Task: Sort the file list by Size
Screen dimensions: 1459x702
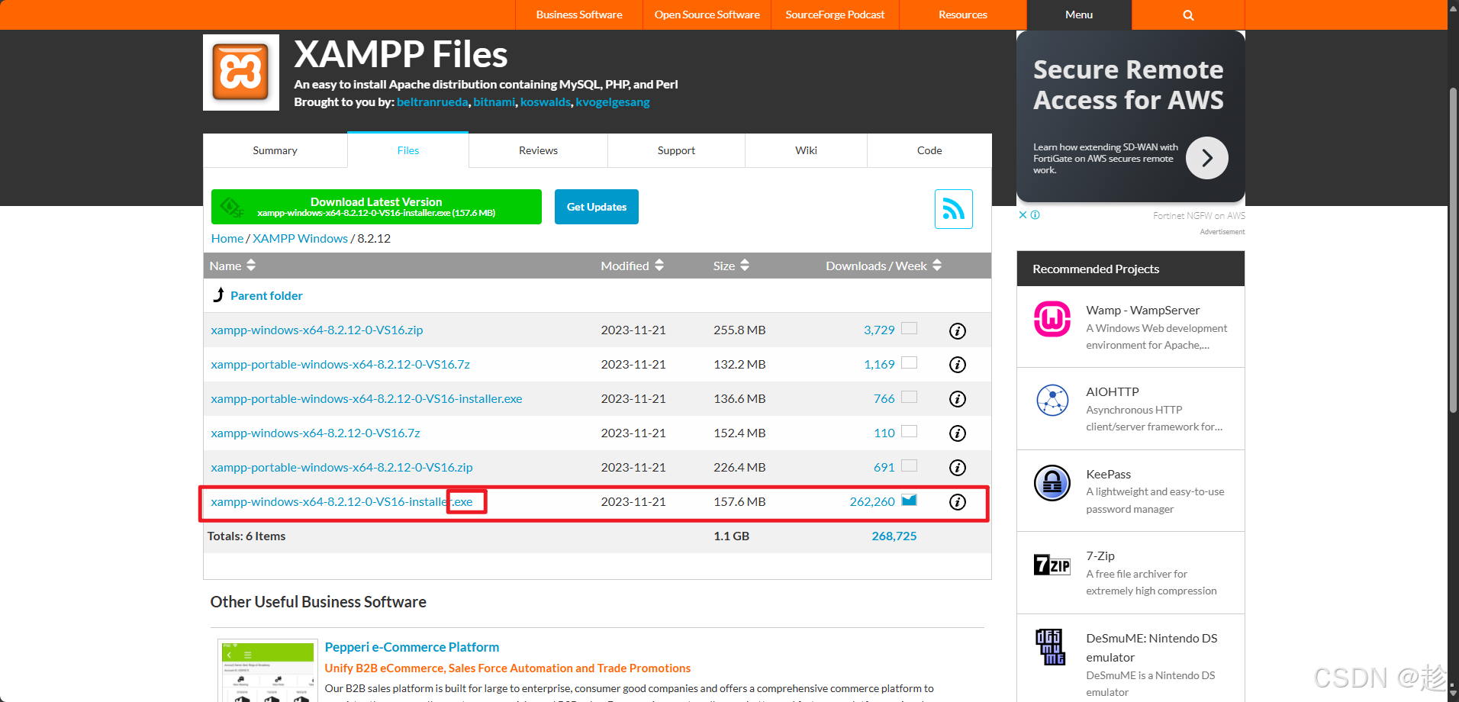Action: click(x=731, y=266)
